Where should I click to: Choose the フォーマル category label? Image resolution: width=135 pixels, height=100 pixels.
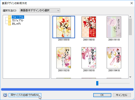coord(18,17)
